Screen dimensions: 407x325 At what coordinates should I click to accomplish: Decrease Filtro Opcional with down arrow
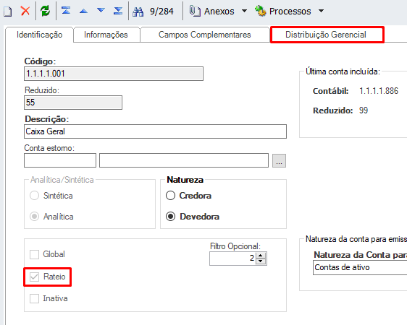click(261, 261)
